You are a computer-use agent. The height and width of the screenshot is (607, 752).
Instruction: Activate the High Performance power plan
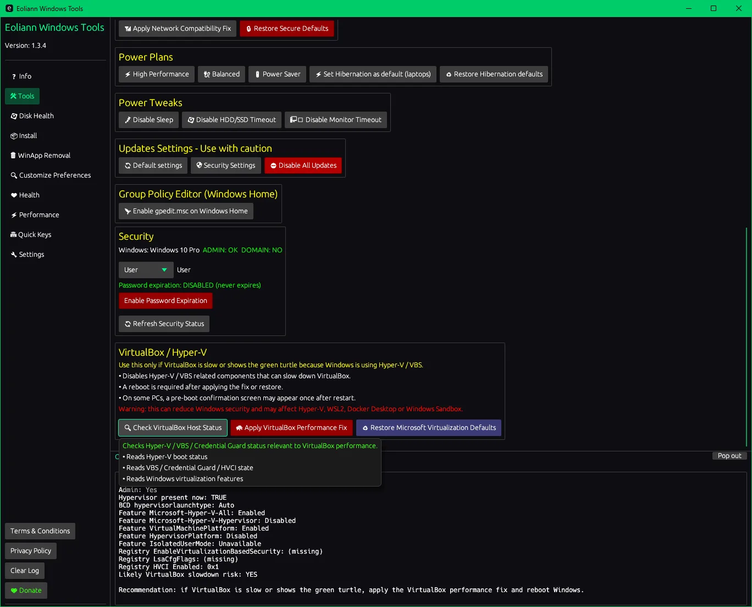coord(157,74)
